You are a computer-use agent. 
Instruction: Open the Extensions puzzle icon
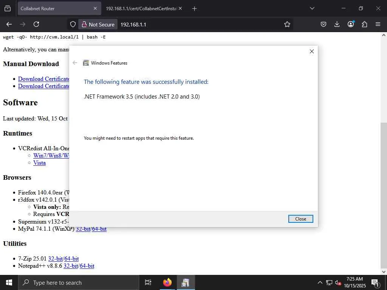pyautogui.click(x=364, y=24)
